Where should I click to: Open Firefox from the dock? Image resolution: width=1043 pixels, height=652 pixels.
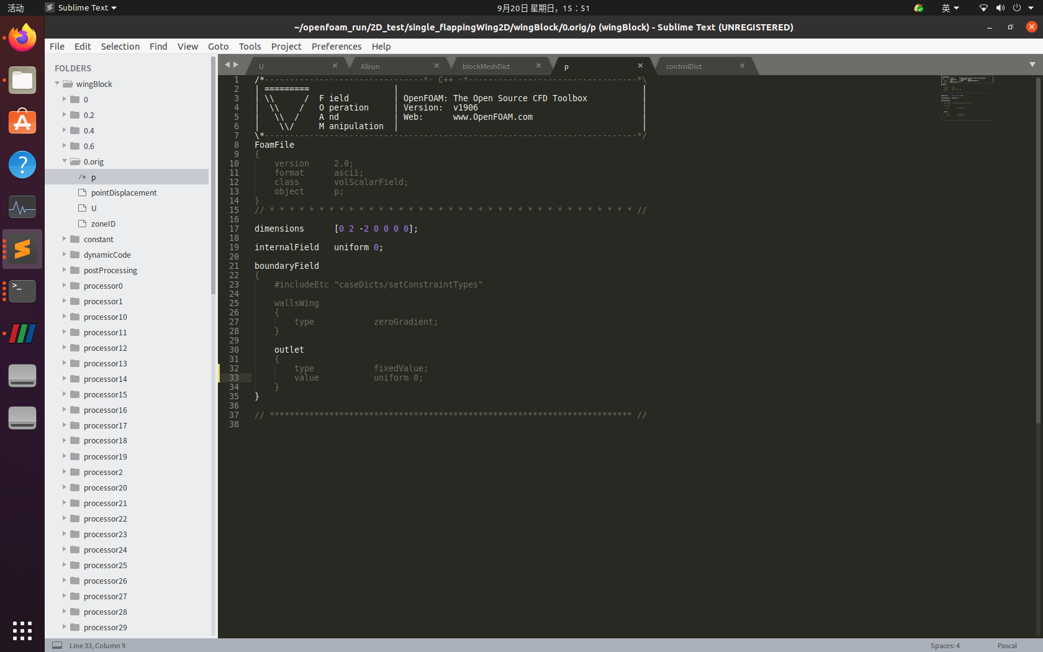(22, 38)
